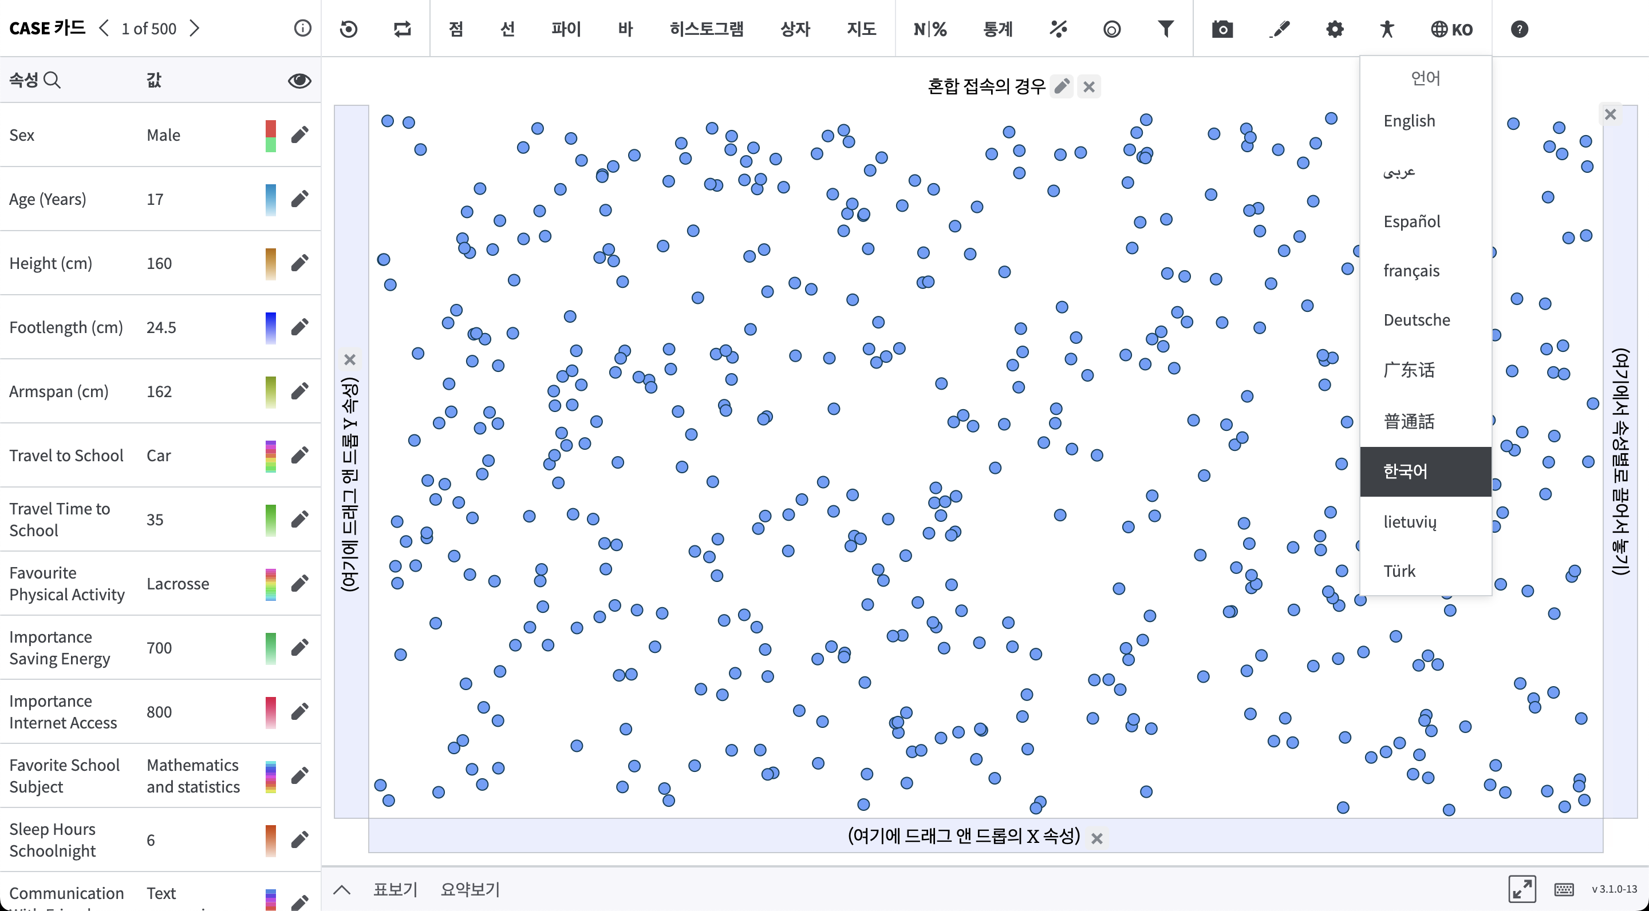Click 'Lacrosse' value cell
Viewport: 1649px width, 911px height.
(x=177, y=584)
